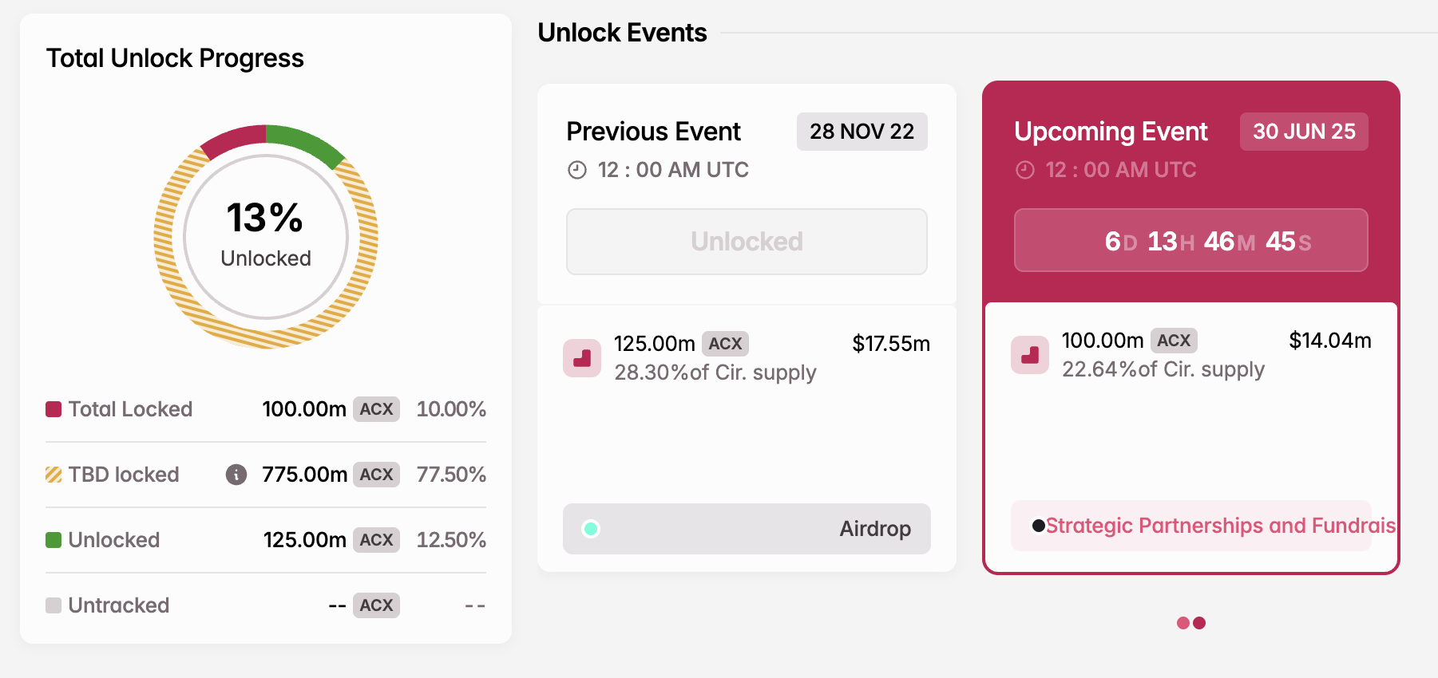The height and width of the screenshot is (678, 1438).
Task: Click the clock icon in Previous Event card
Action: pyautogui.click(x=576, y=169)
